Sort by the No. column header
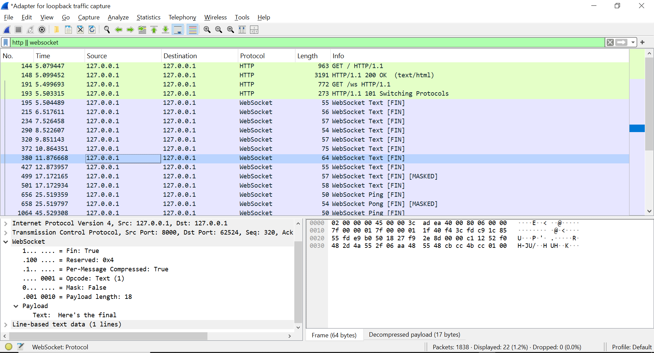 (x=17, y=56)
